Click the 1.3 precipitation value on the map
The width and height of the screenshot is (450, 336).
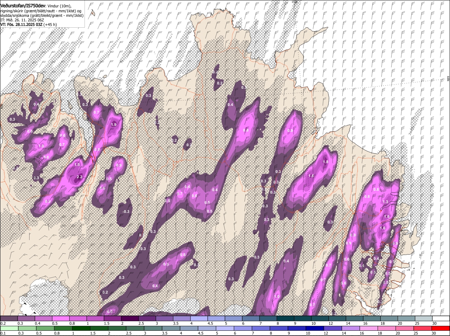385,202
